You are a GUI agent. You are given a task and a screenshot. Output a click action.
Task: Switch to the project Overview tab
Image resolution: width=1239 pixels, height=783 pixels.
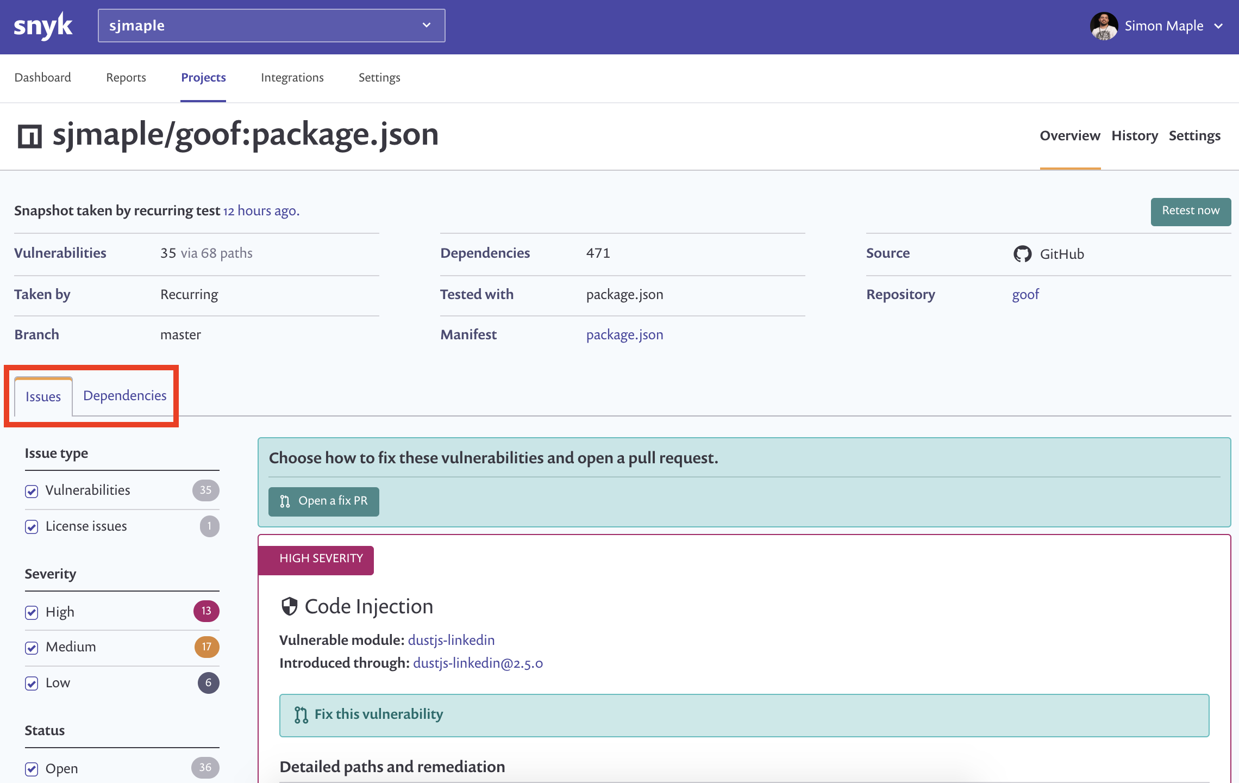[x=1070, y=135]
